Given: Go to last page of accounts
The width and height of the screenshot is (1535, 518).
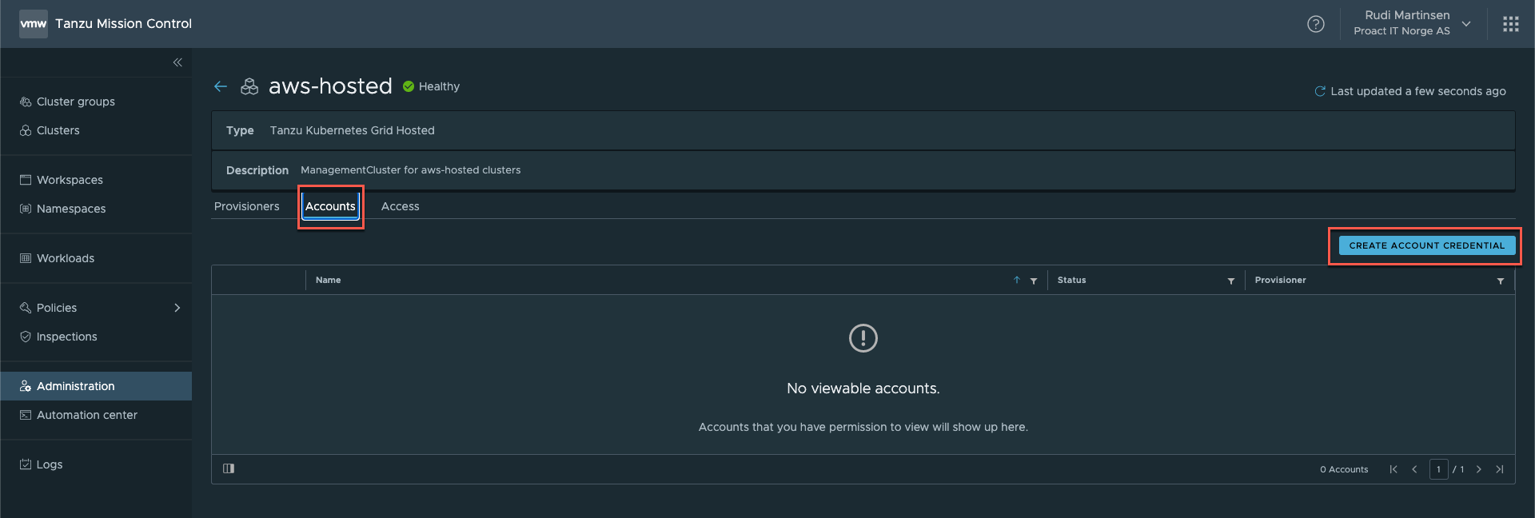Looking at the screenshot, I should click(1500, 469).
